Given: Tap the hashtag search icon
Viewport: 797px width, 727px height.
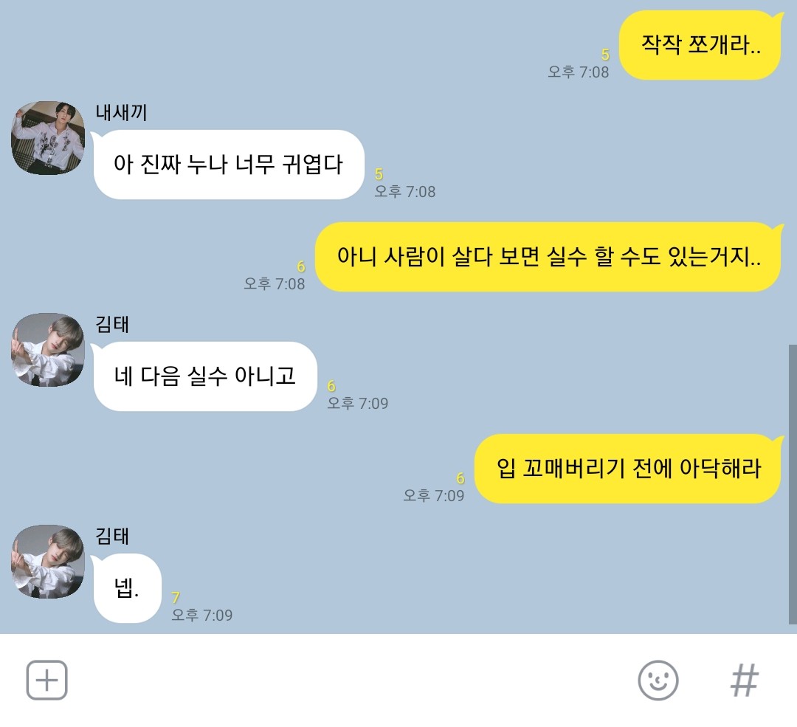Looking at the screenshot, I should 745,681.
